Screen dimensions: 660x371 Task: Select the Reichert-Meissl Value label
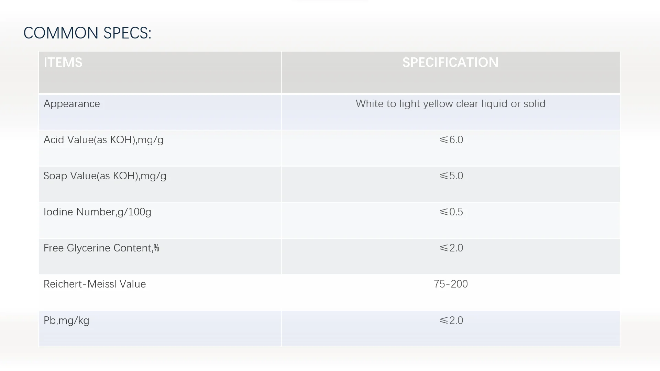tap(95, 284)
